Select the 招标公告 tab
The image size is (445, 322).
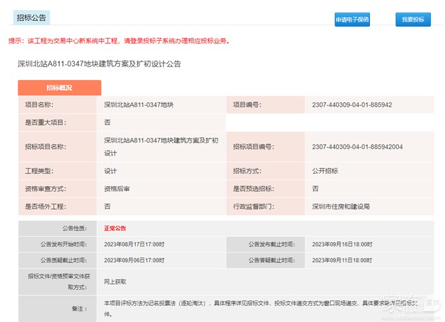pos(31,18)
